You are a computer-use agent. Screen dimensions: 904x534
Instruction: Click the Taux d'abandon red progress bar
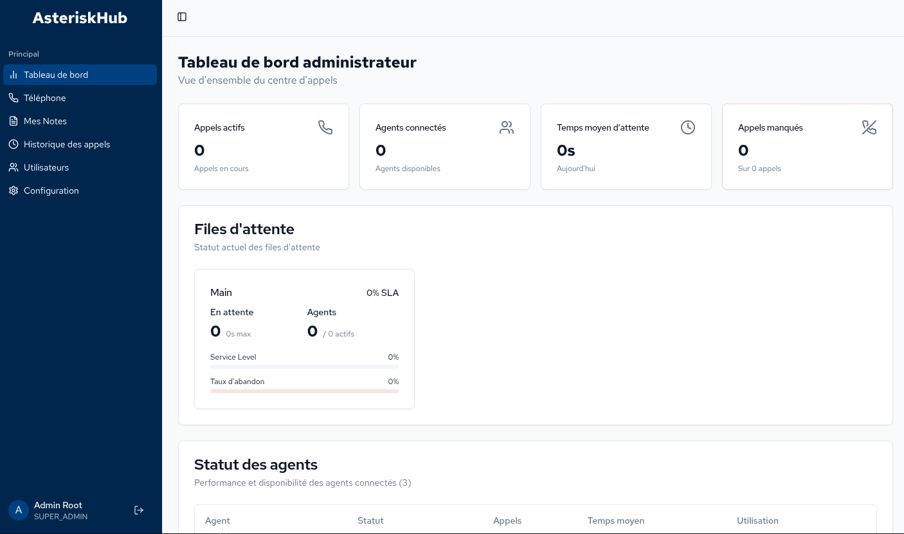(x=304, y=391)
